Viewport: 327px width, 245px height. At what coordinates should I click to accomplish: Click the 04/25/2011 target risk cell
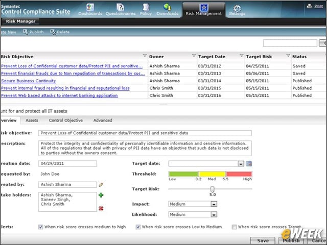click(257, 66)
